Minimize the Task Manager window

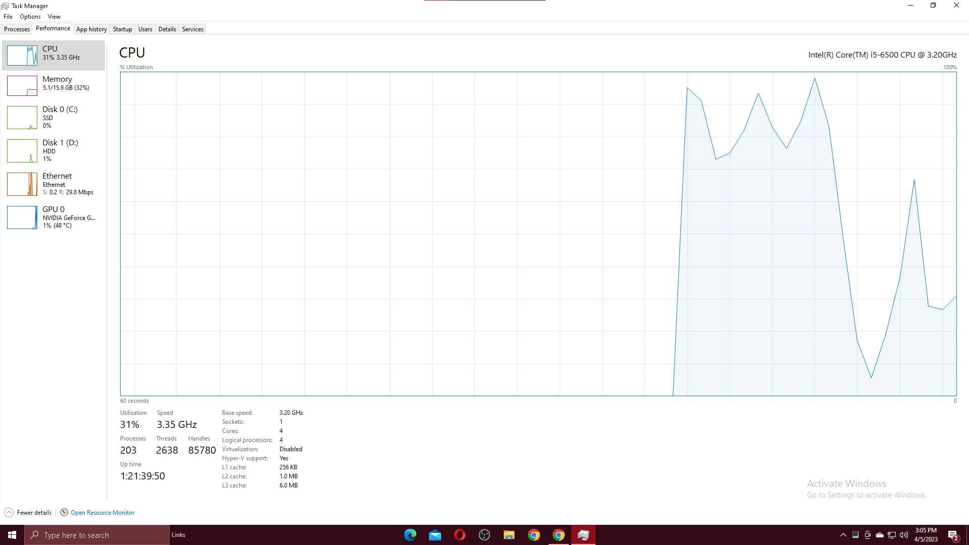[910, 6]
